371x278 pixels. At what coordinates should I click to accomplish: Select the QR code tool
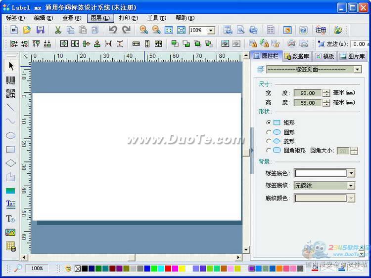tap(11, 94)
